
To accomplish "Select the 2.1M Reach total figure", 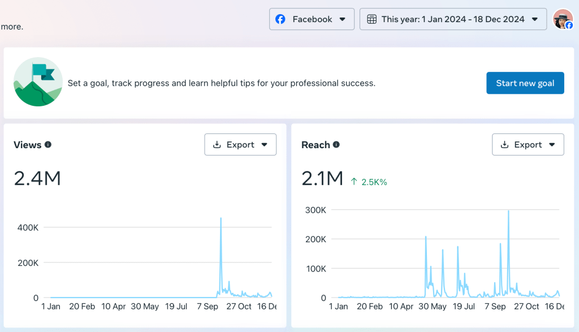I will [x=322, y=179].
